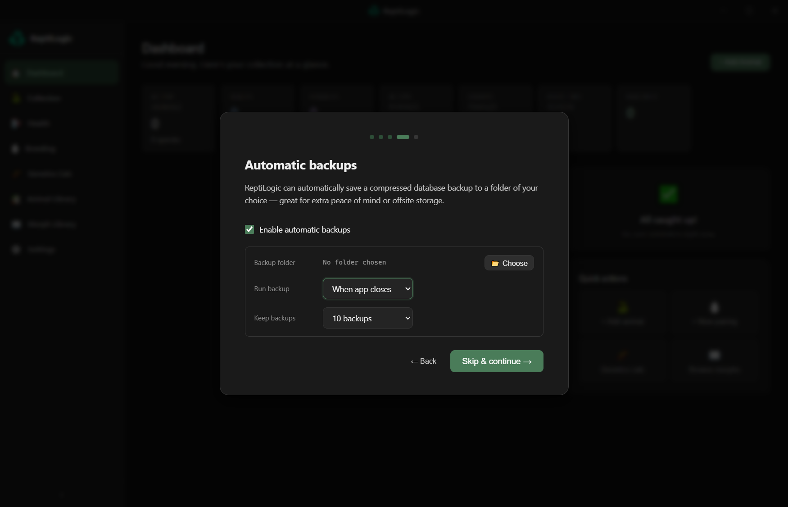Click the first wizard progress dot
Viewport: 788px width, 507px height.
pyautogui.click(x=372, y=137)
